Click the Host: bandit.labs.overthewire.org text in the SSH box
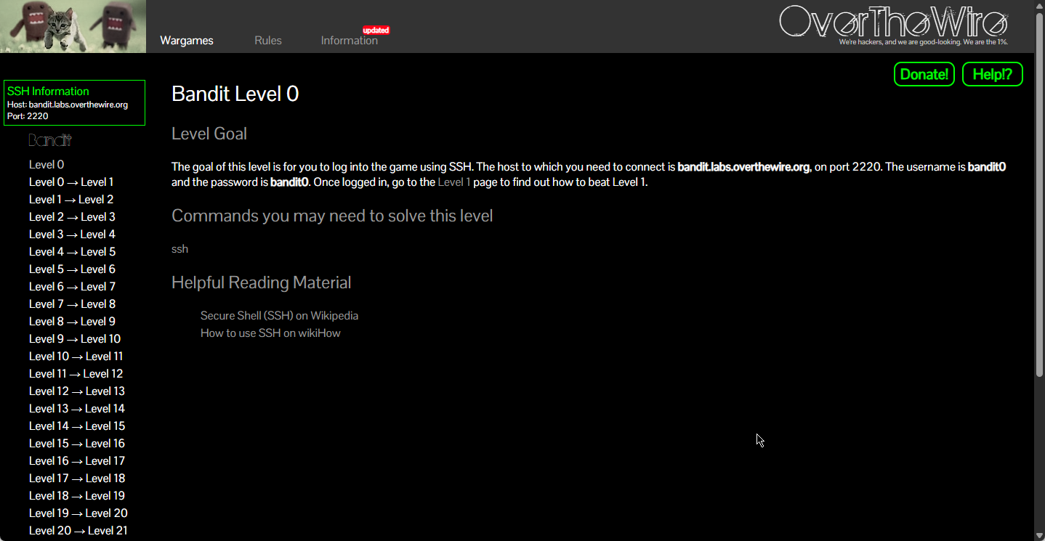Screen dimensions: 1045x541 [68, 105]
